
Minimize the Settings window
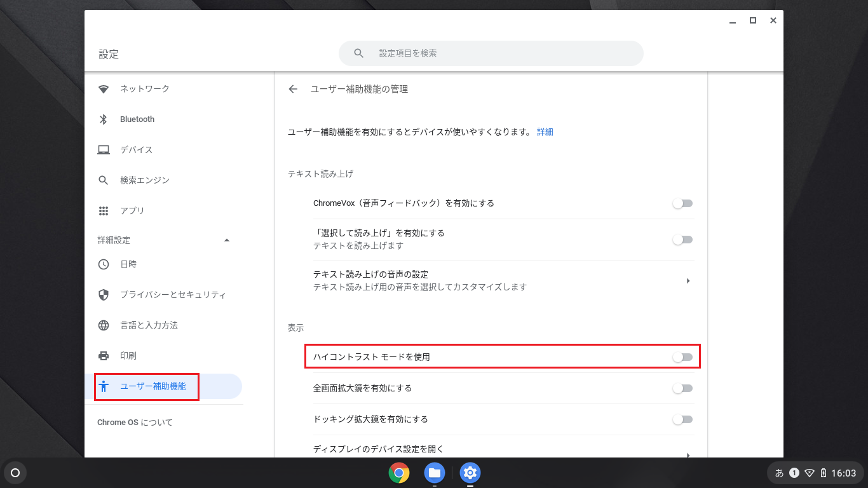click(733, 21)
